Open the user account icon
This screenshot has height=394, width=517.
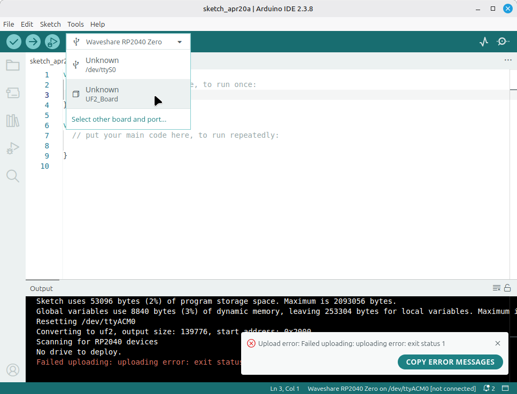(x=13, y=370)
